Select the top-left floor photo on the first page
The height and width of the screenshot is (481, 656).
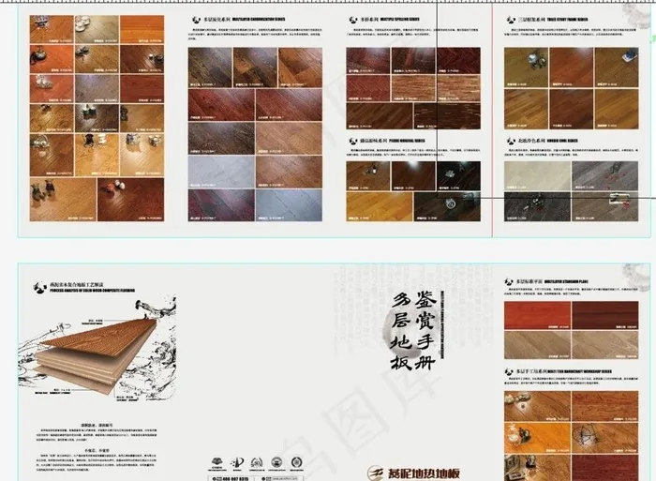(51, 30)
